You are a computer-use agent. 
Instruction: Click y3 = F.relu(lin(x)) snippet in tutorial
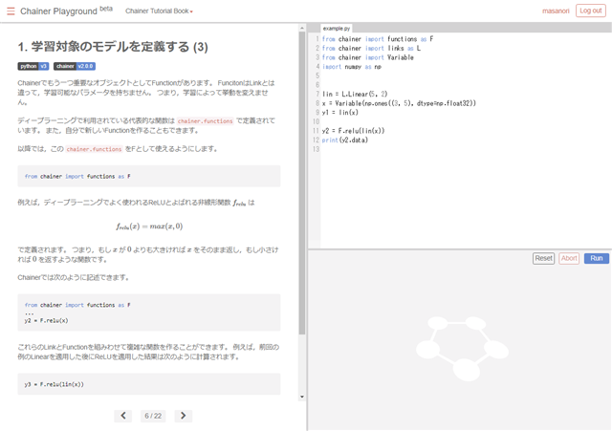(54, 384)
